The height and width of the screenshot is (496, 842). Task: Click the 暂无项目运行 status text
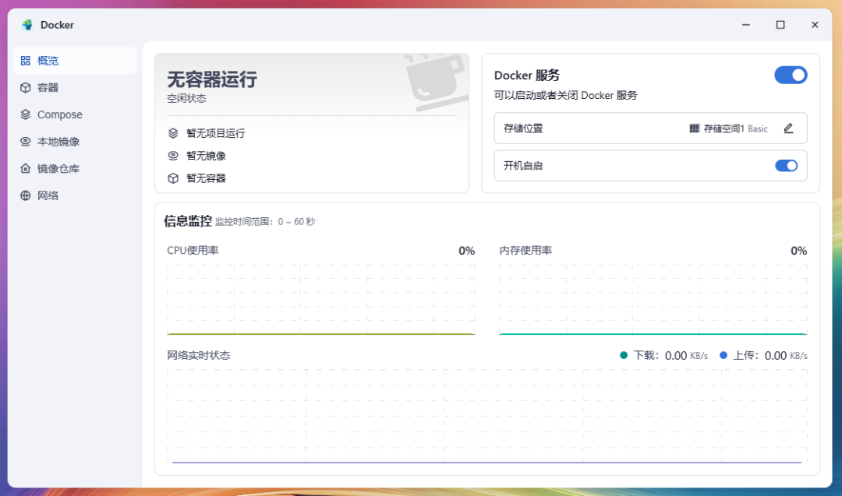click(x=215, y=133)
